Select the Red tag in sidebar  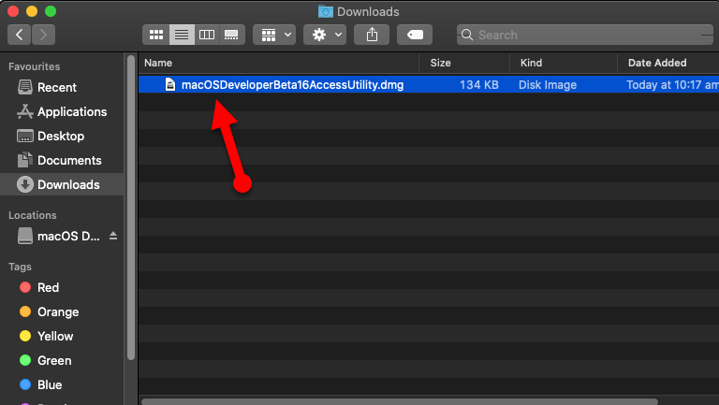coord(48,287)
